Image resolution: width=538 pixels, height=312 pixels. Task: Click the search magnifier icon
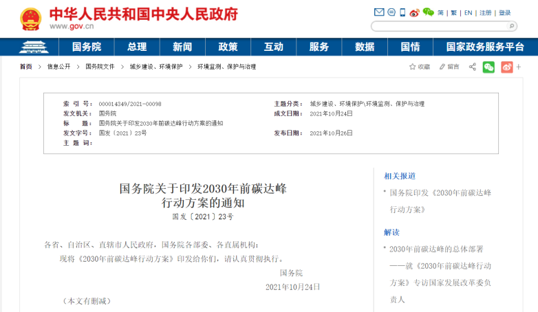[x=511, y=26]
